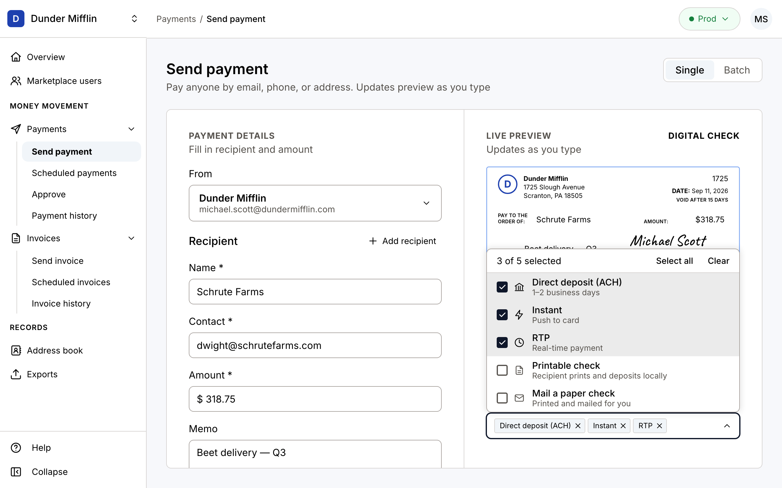Image resolution: width=782 pixels, height=488 pixels.
Task: Uncheck the Instant checkbox
Action: click(502, 315)
